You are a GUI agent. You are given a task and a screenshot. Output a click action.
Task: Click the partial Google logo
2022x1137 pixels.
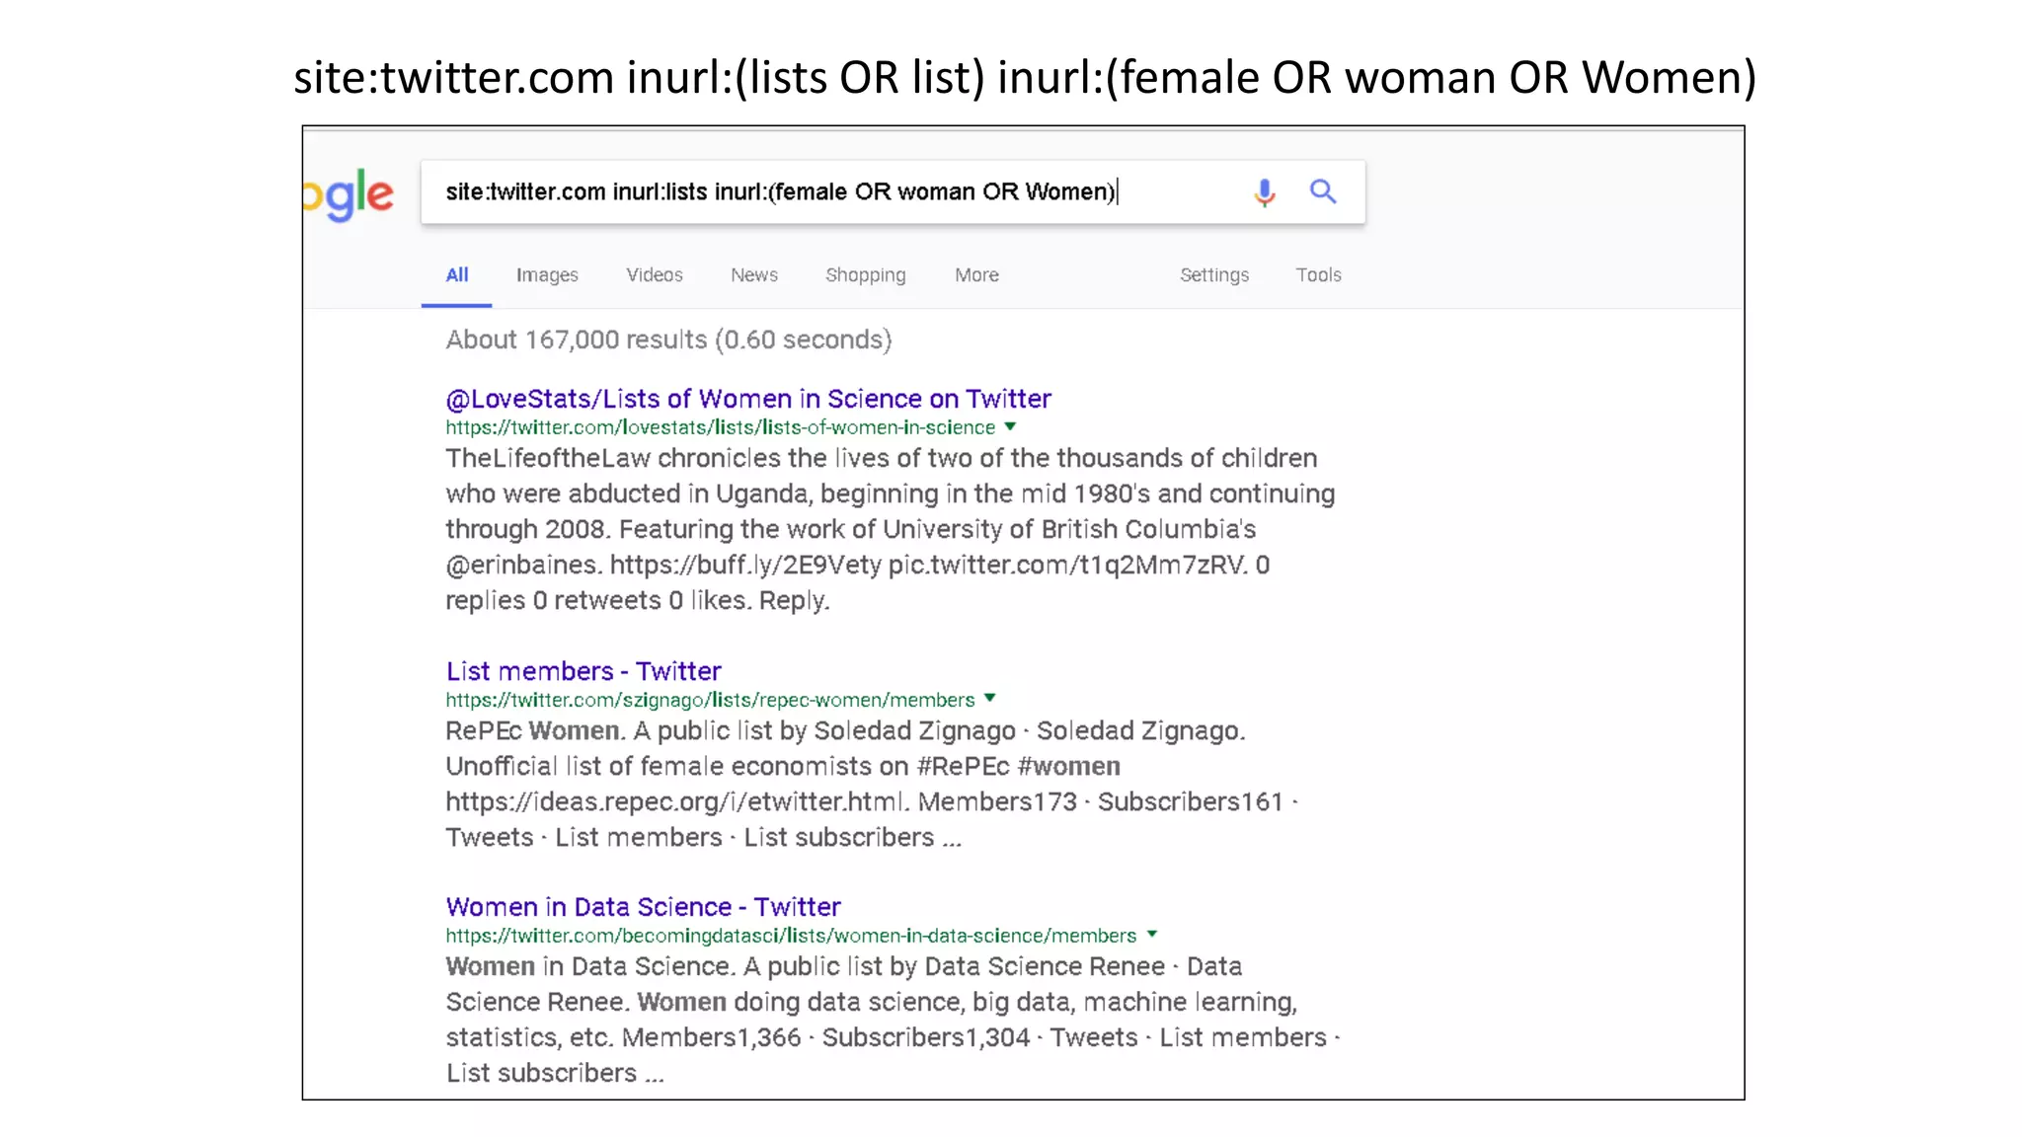[350, 195]
